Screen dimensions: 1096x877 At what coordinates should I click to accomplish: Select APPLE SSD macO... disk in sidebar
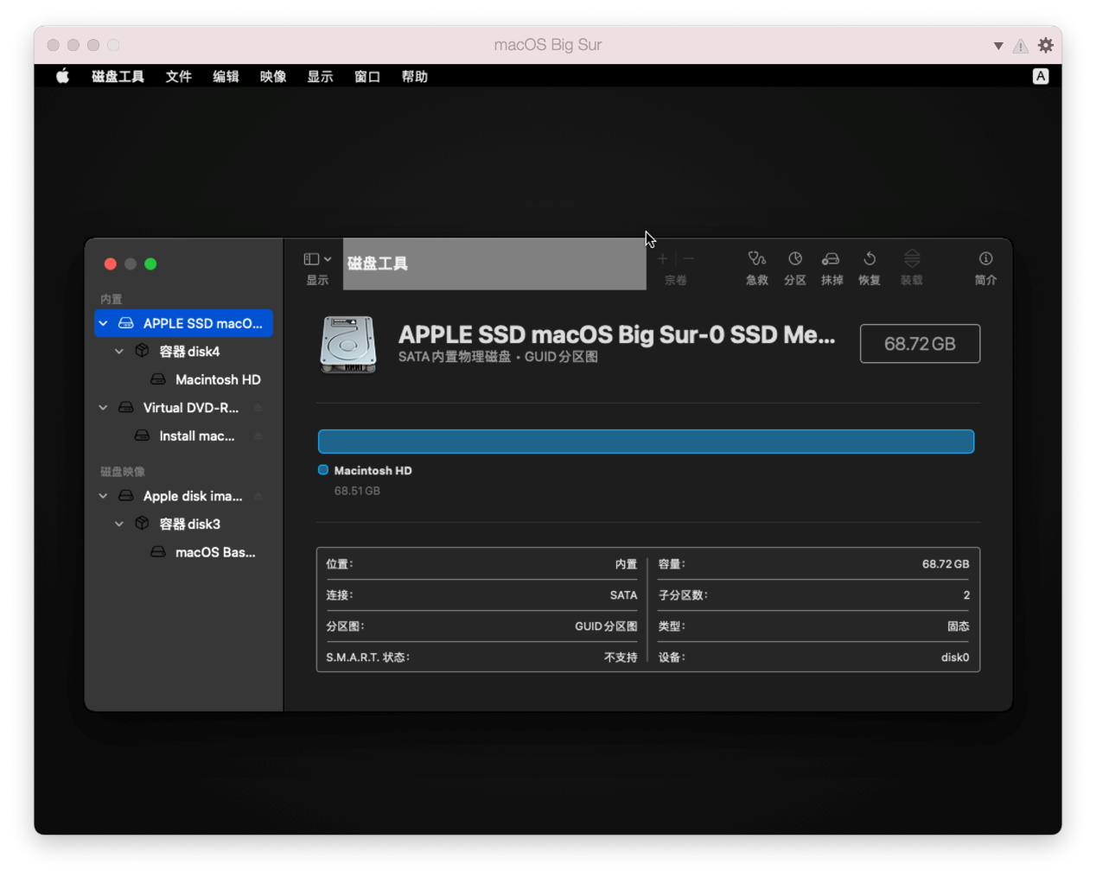[x=183, y=323]
